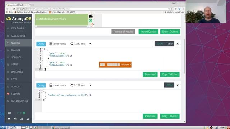
Task: Collapse object at line 6 in first result
Action: coord(42,60)
